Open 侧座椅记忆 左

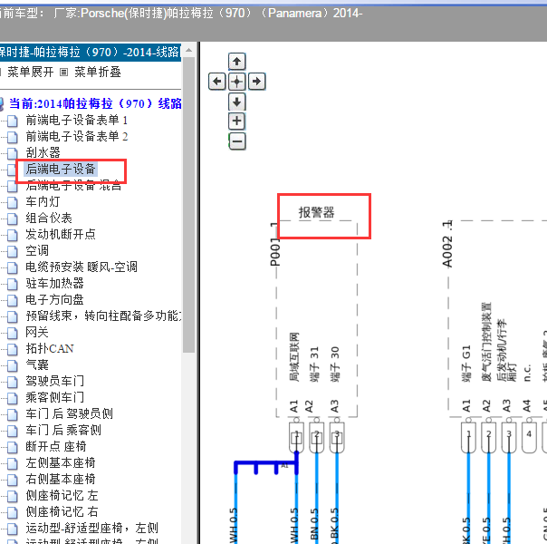tap(62, 495)
